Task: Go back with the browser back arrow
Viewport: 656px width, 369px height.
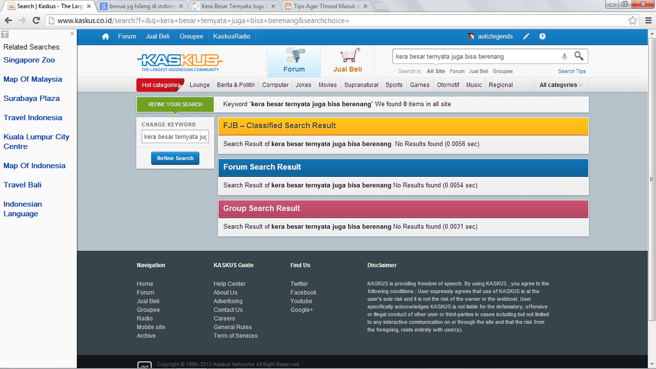Action: point(8,20)
